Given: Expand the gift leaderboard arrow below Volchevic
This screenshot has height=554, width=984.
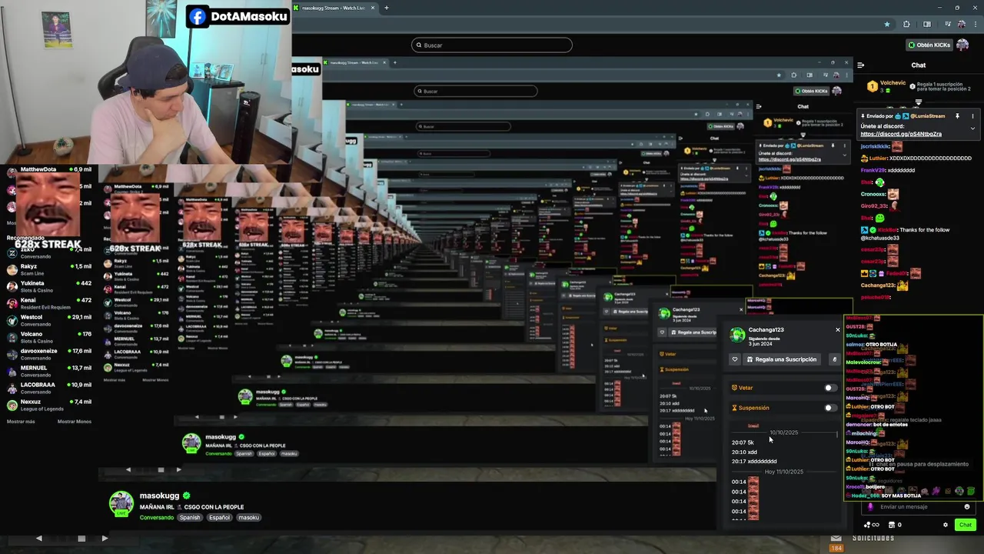Looking at the screenshot, I should pyautogui.click(x=919, y=102).
